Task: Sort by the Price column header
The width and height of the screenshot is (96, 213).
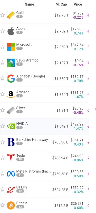Action: [78, 4]
